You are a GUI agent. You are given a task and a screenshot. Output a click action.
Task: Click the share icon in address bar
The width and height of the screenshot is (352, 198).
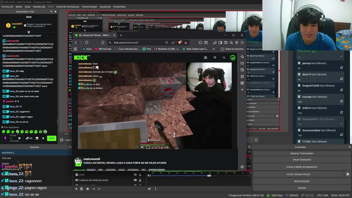click(173, 42)
